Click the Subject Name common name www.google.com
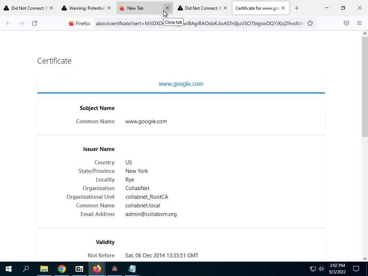Image resolution: width=368 pixels, height=276 pixels. coord(146,121)
